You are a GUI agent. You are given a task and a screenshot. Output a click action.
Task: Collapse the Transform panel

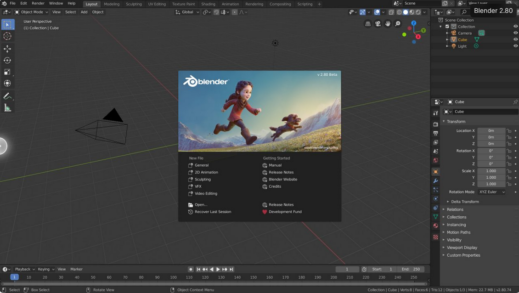pos(456,122)
